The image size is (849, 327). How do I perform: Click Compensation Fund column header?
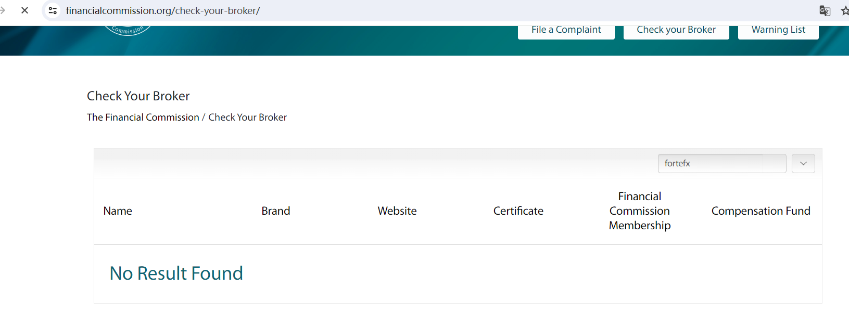[x=761, y=211]
